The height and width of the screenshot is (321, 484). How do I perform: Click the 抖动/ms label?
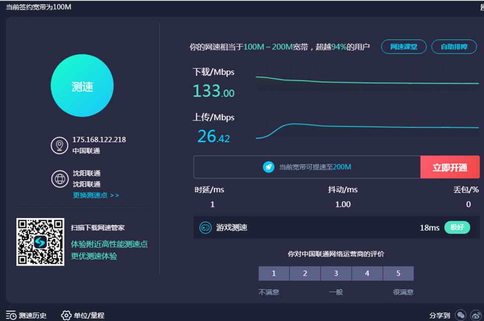pos(343,190)
